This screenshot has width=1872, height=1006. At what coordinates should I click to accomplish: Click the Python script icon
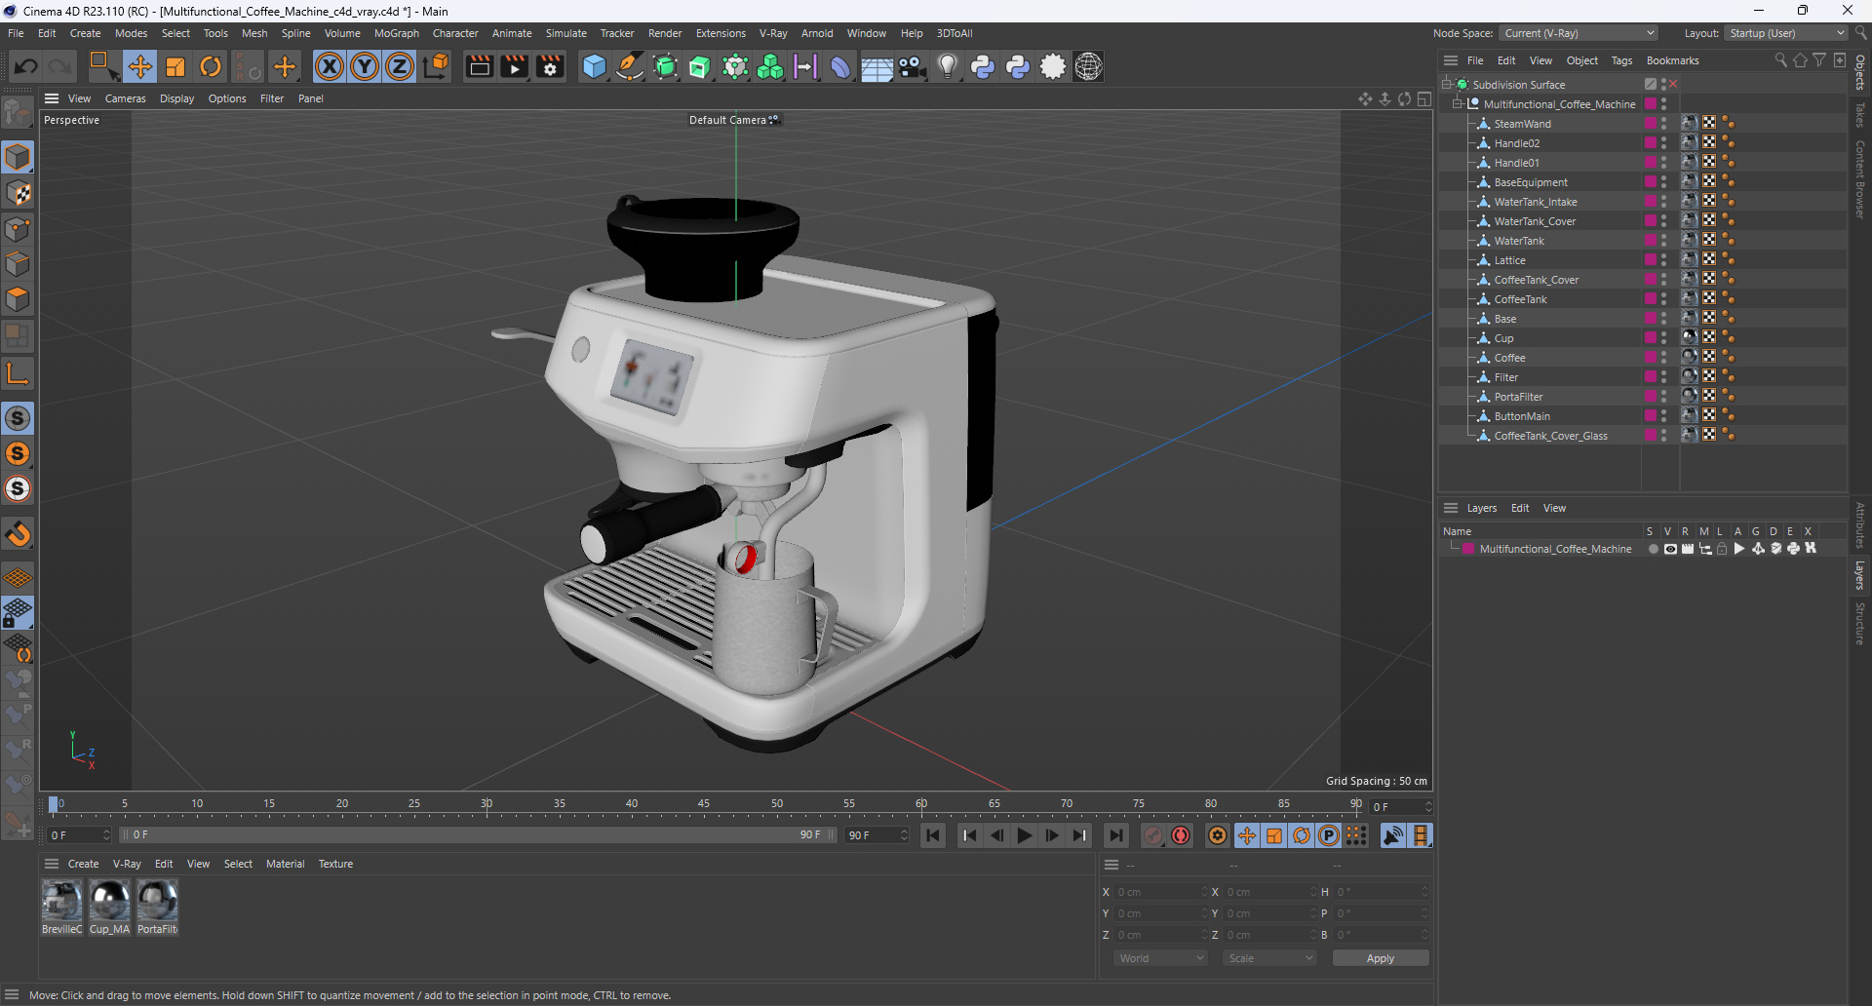983,66
